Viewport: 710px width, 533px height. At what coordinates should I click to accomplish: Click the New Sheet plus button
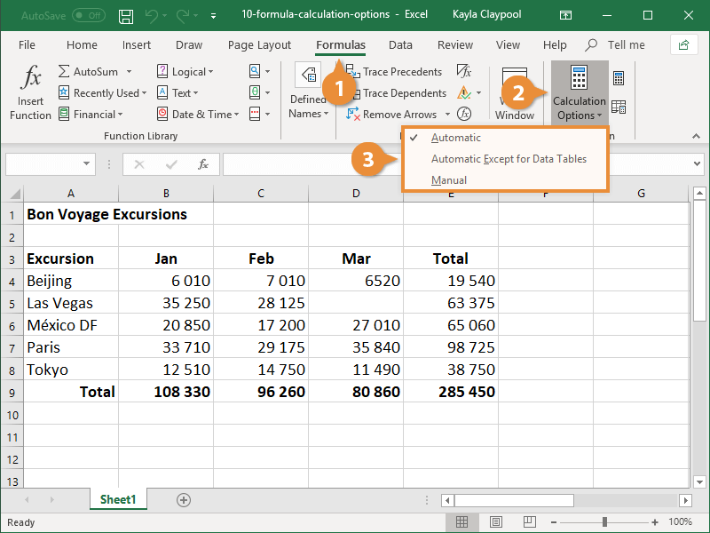184,500
